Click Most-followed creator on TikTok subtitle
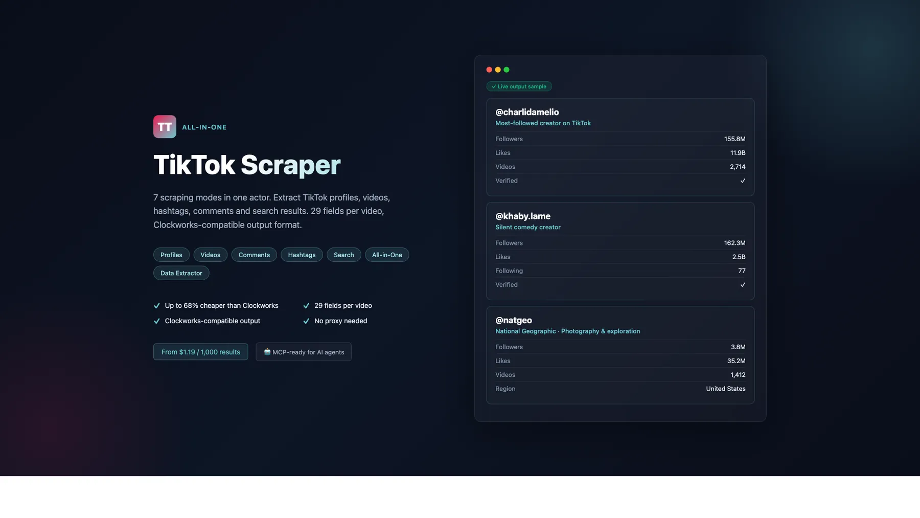 (543, 123)
